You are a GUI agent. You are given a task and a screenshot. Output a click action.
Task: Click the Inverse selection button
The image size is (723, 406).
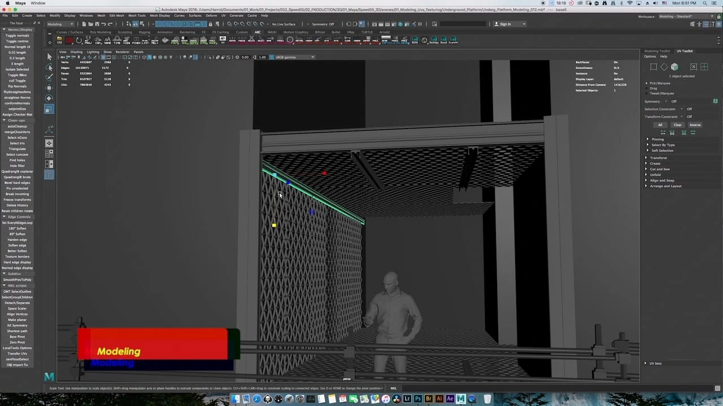click(x=695, y=125)
